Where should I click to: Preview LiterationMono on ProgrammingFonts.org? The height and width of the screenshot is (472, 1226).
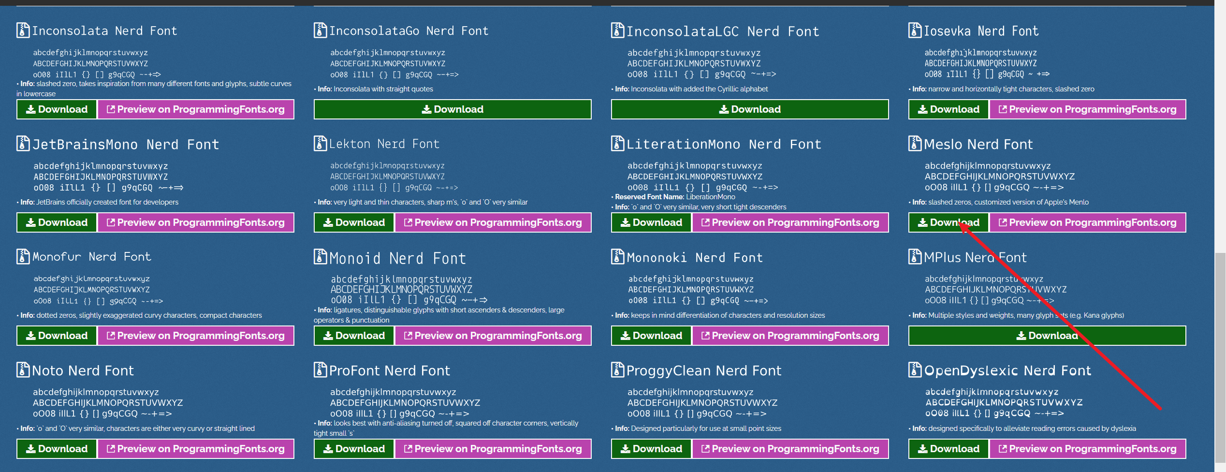tap(791, 222)
